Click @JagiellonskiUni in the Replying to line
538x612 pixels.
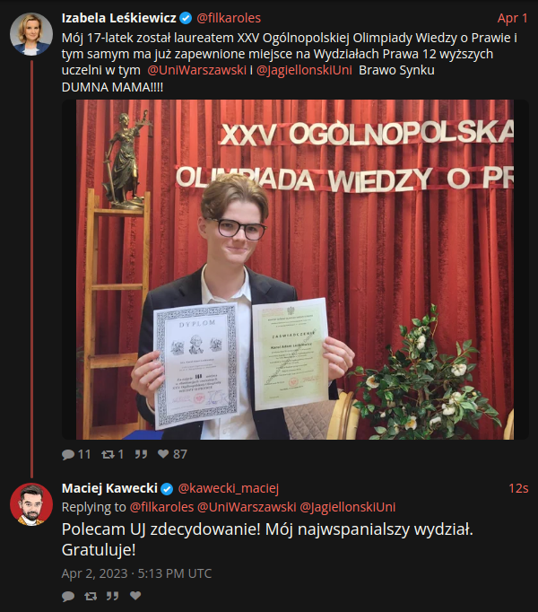click(348, 507)
